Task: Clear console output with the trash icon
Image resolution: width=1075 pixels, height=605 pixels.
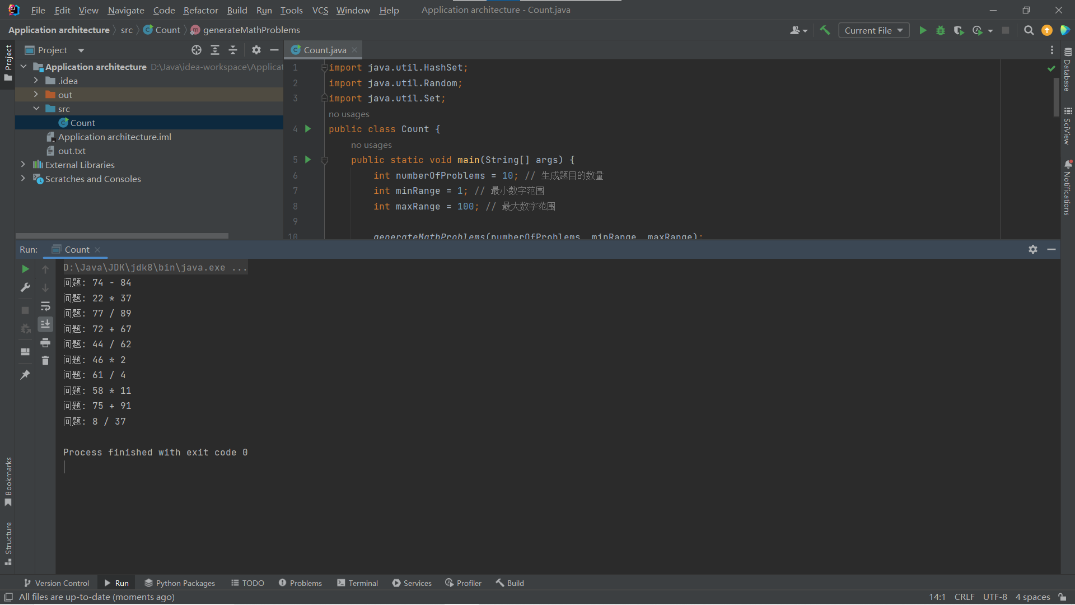Action: tap(45, 360)
